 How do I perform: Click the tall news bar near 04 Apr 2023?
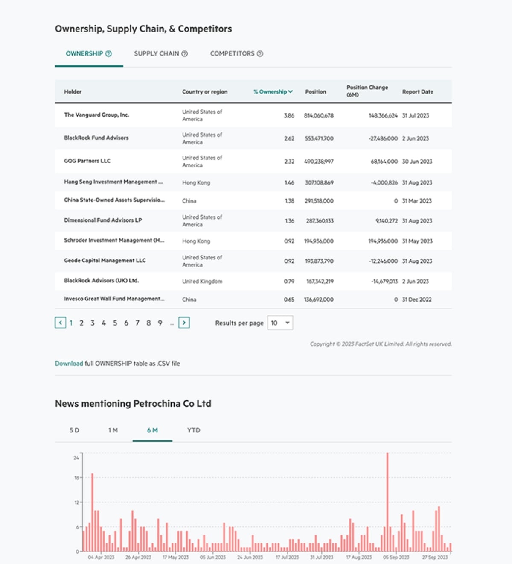[92, 512]
